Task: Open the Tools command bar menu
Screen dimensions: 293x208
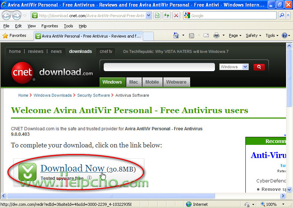Action: [272, 35]
